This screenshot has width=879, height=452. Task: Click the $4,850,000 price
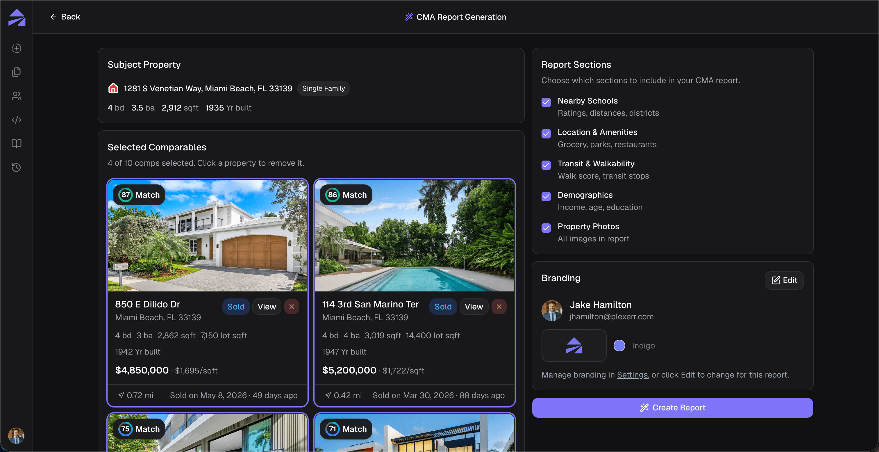click(x=142, y=370)
